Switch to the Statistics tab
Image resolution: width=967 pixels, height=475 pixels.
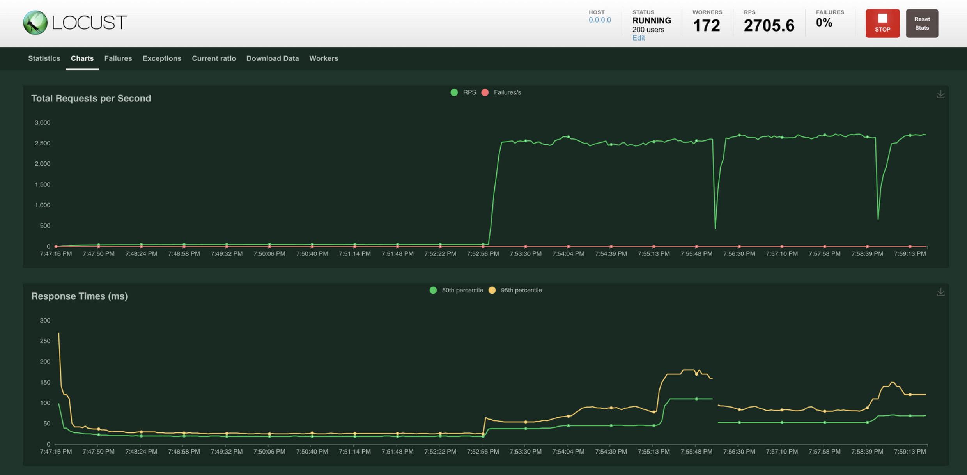coord(44,58)
